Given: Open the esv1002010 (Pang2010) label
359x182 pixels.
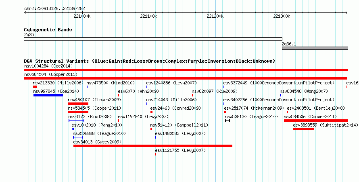Looking at the screenshot, I should point(97,125).
